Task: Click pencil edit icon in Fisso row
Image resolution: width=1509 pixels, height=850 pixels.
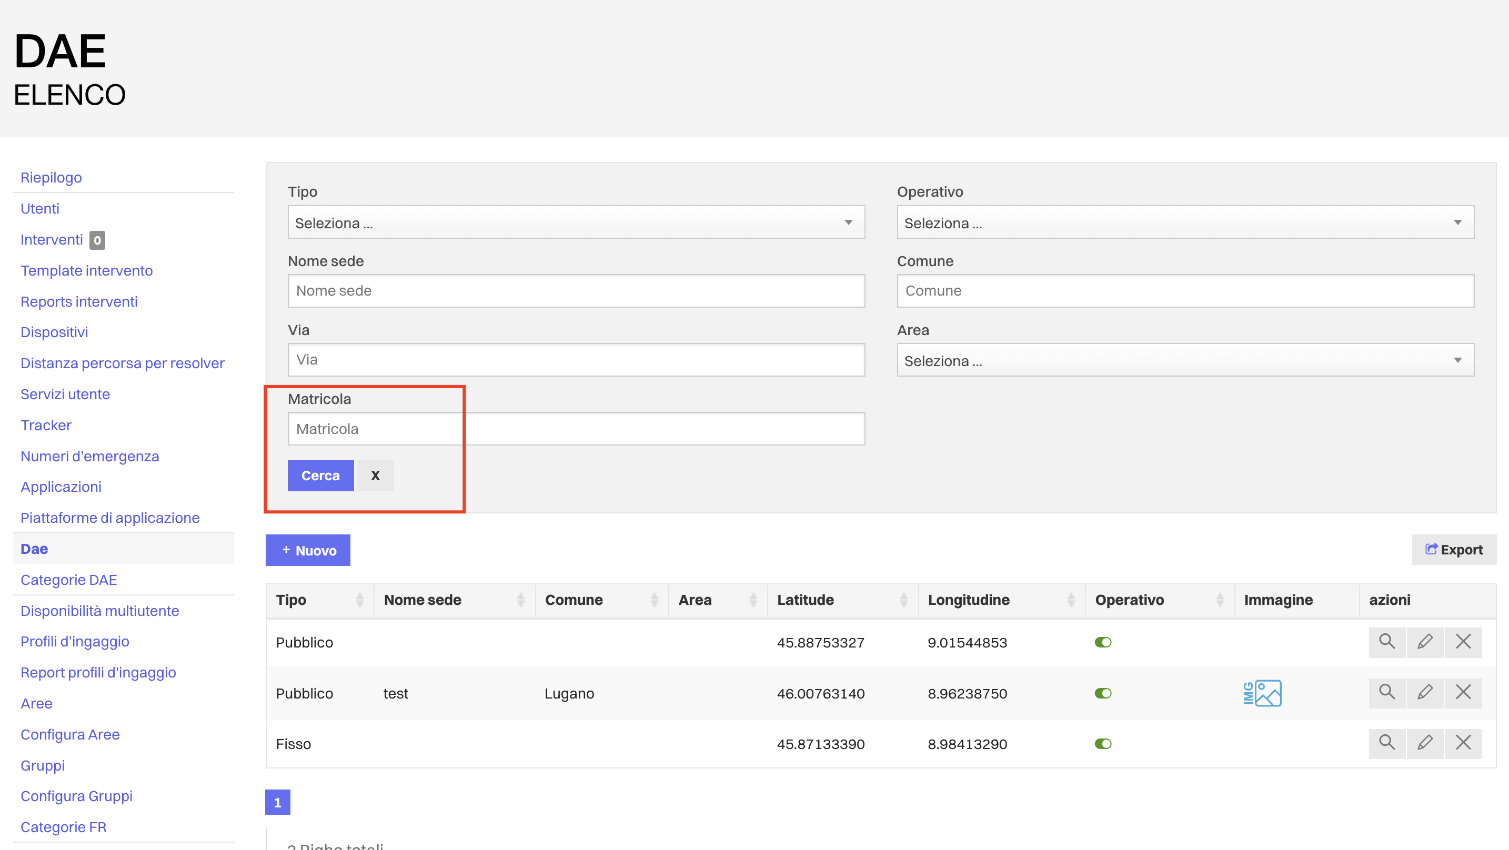Action: (1424, 743)
